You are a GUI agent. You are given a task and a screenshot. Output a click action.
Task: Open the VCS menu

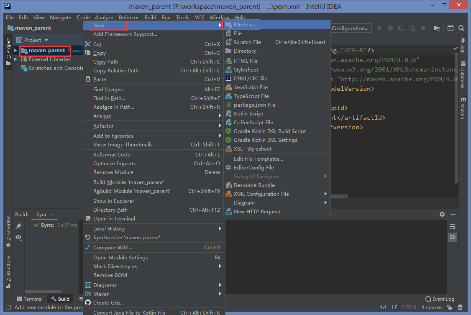point(200,18)
